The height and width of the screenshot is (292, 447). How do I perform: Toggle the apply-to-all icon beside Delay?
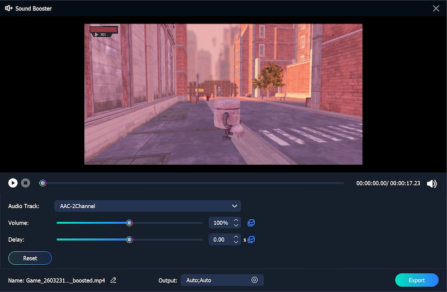(x=251, y=240)
